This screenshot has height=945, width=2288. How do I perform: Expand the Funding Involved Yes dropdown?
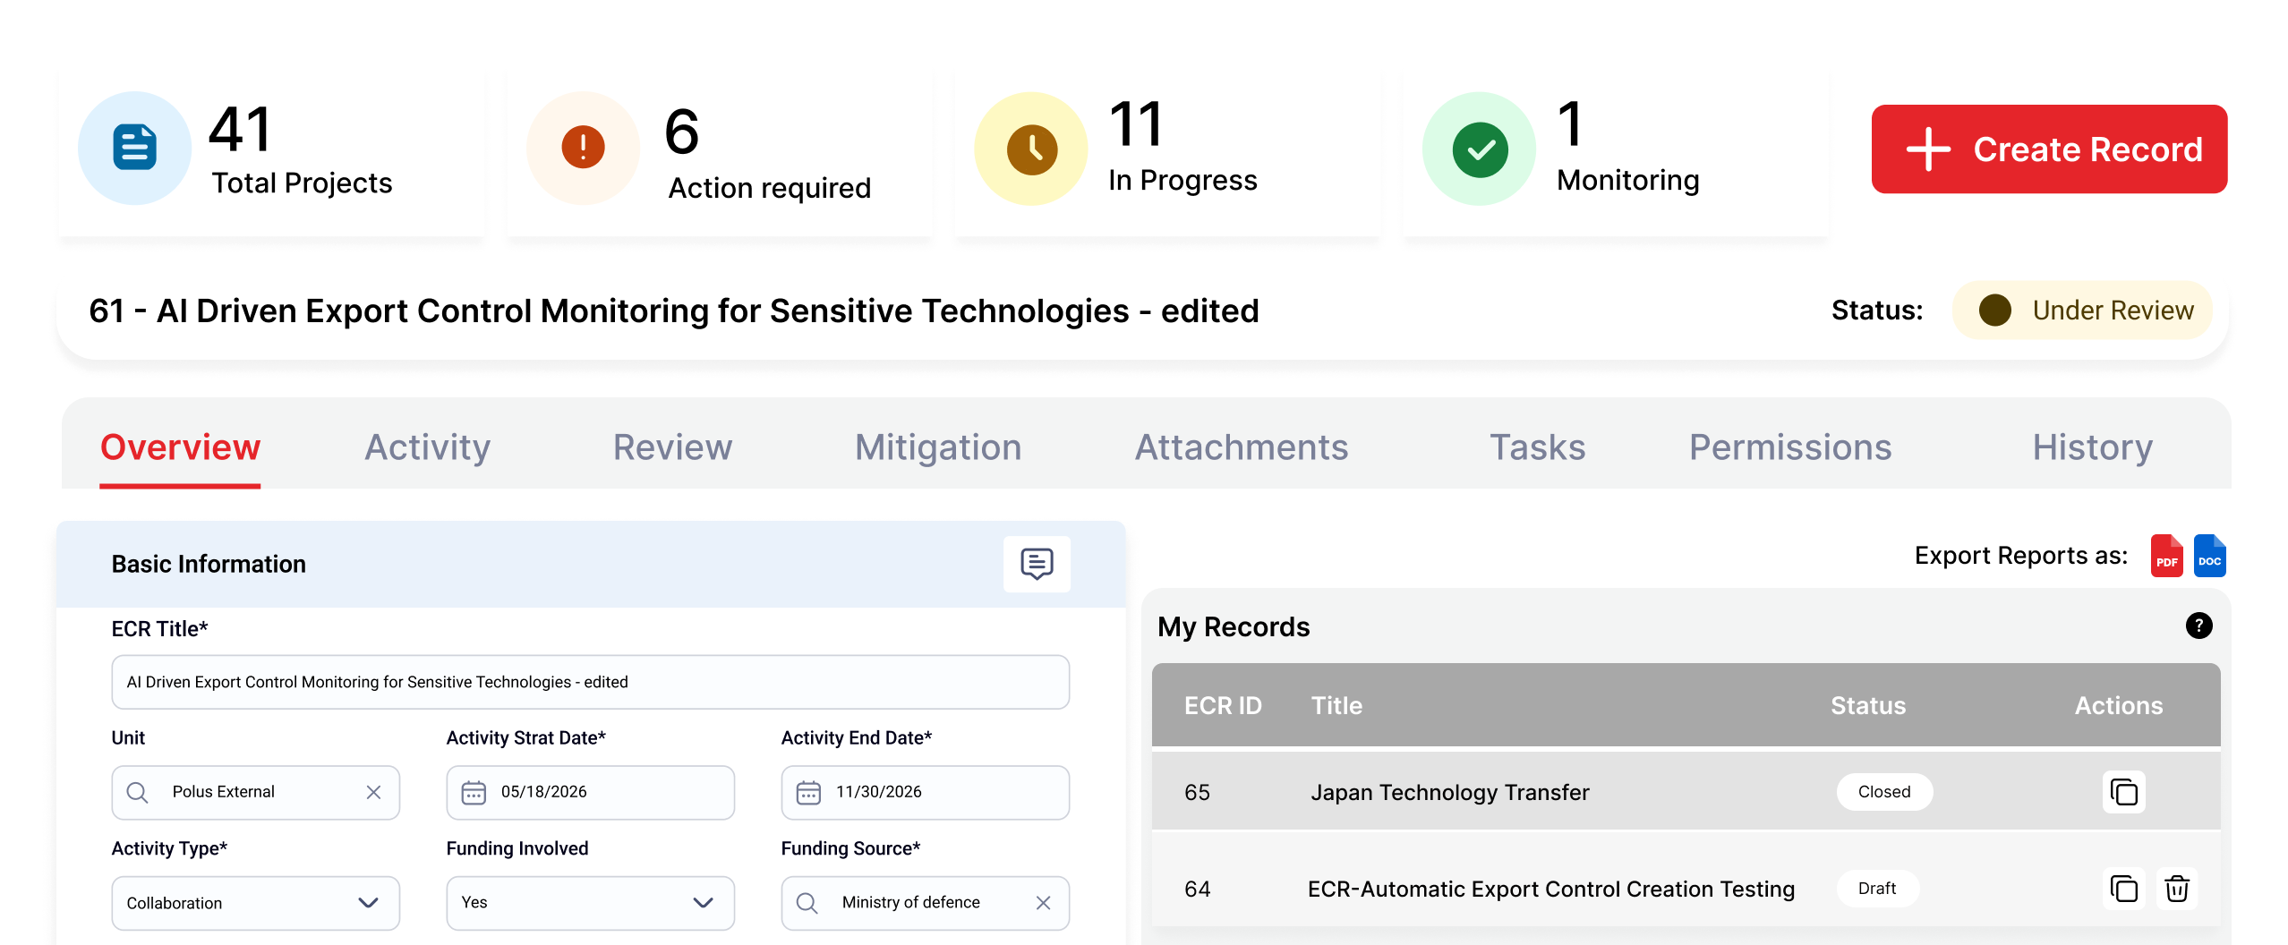590,903
